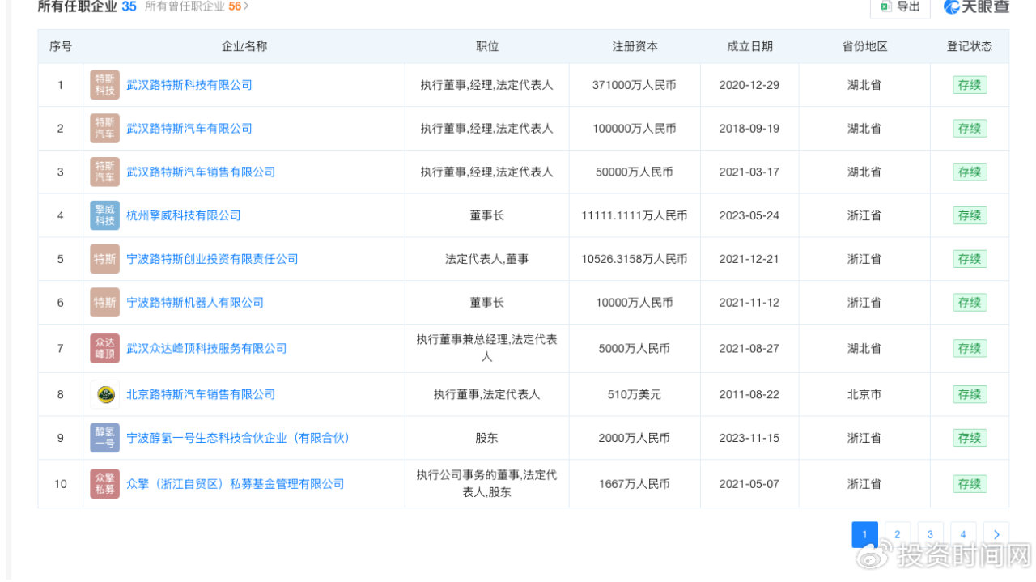Click the 省份地区 column header
This screenshot has height=582, width=1036.
click(864, 46)
